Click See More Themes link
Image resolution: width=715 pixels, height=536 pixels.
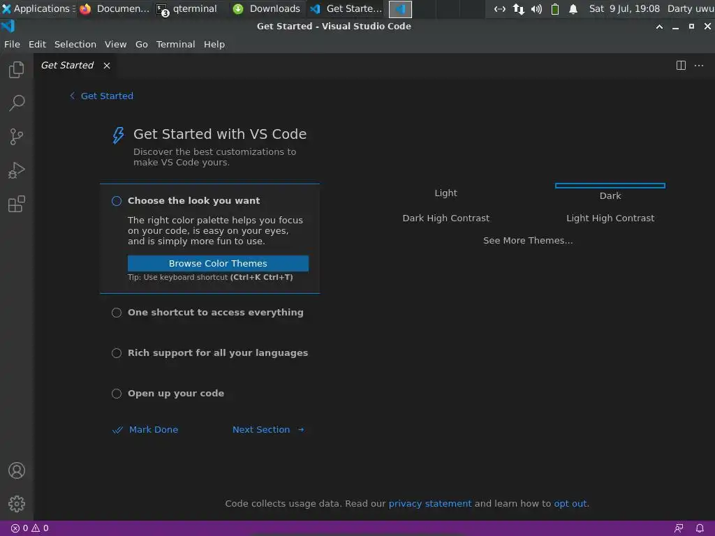pyautogui.click(x=528, y=240)
